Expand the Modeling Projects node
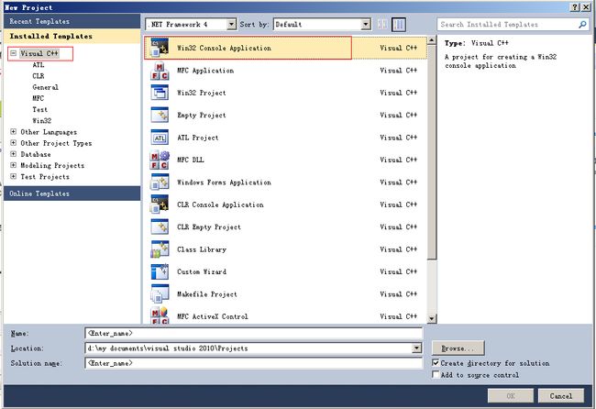The image size is (596, 409). click(14, 165)
